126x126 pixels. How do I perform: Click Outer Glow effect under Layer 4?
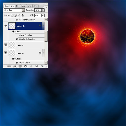24,62
